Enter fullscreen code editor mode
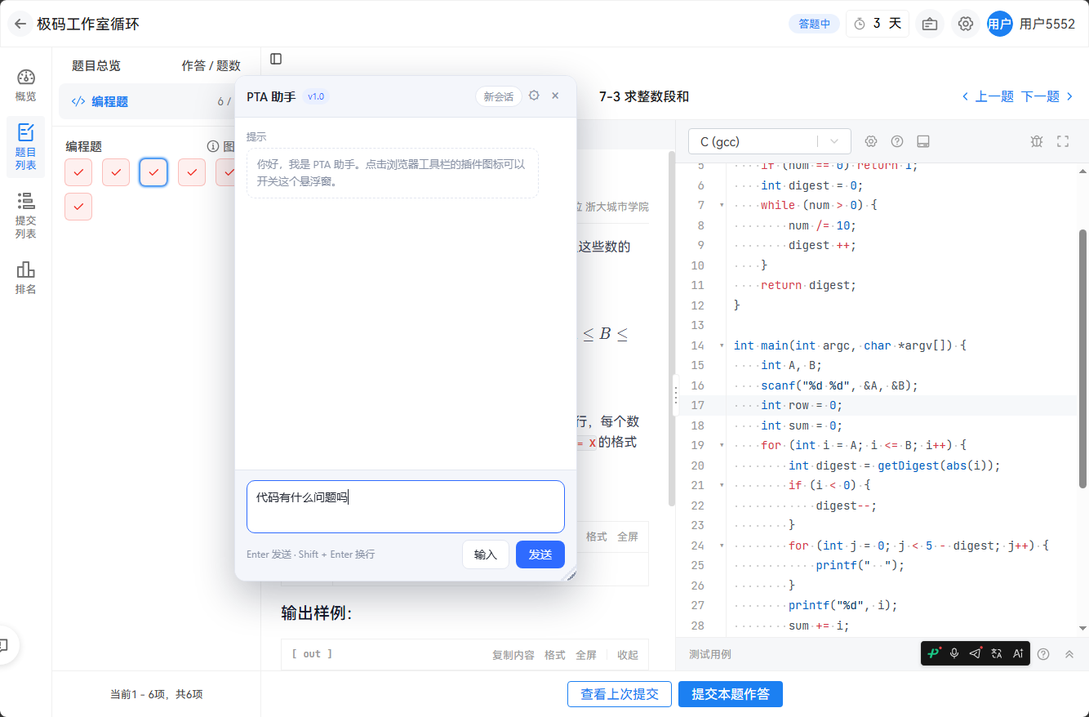The height and width of the screenshot is (717, 1089). coord(1063,141)
